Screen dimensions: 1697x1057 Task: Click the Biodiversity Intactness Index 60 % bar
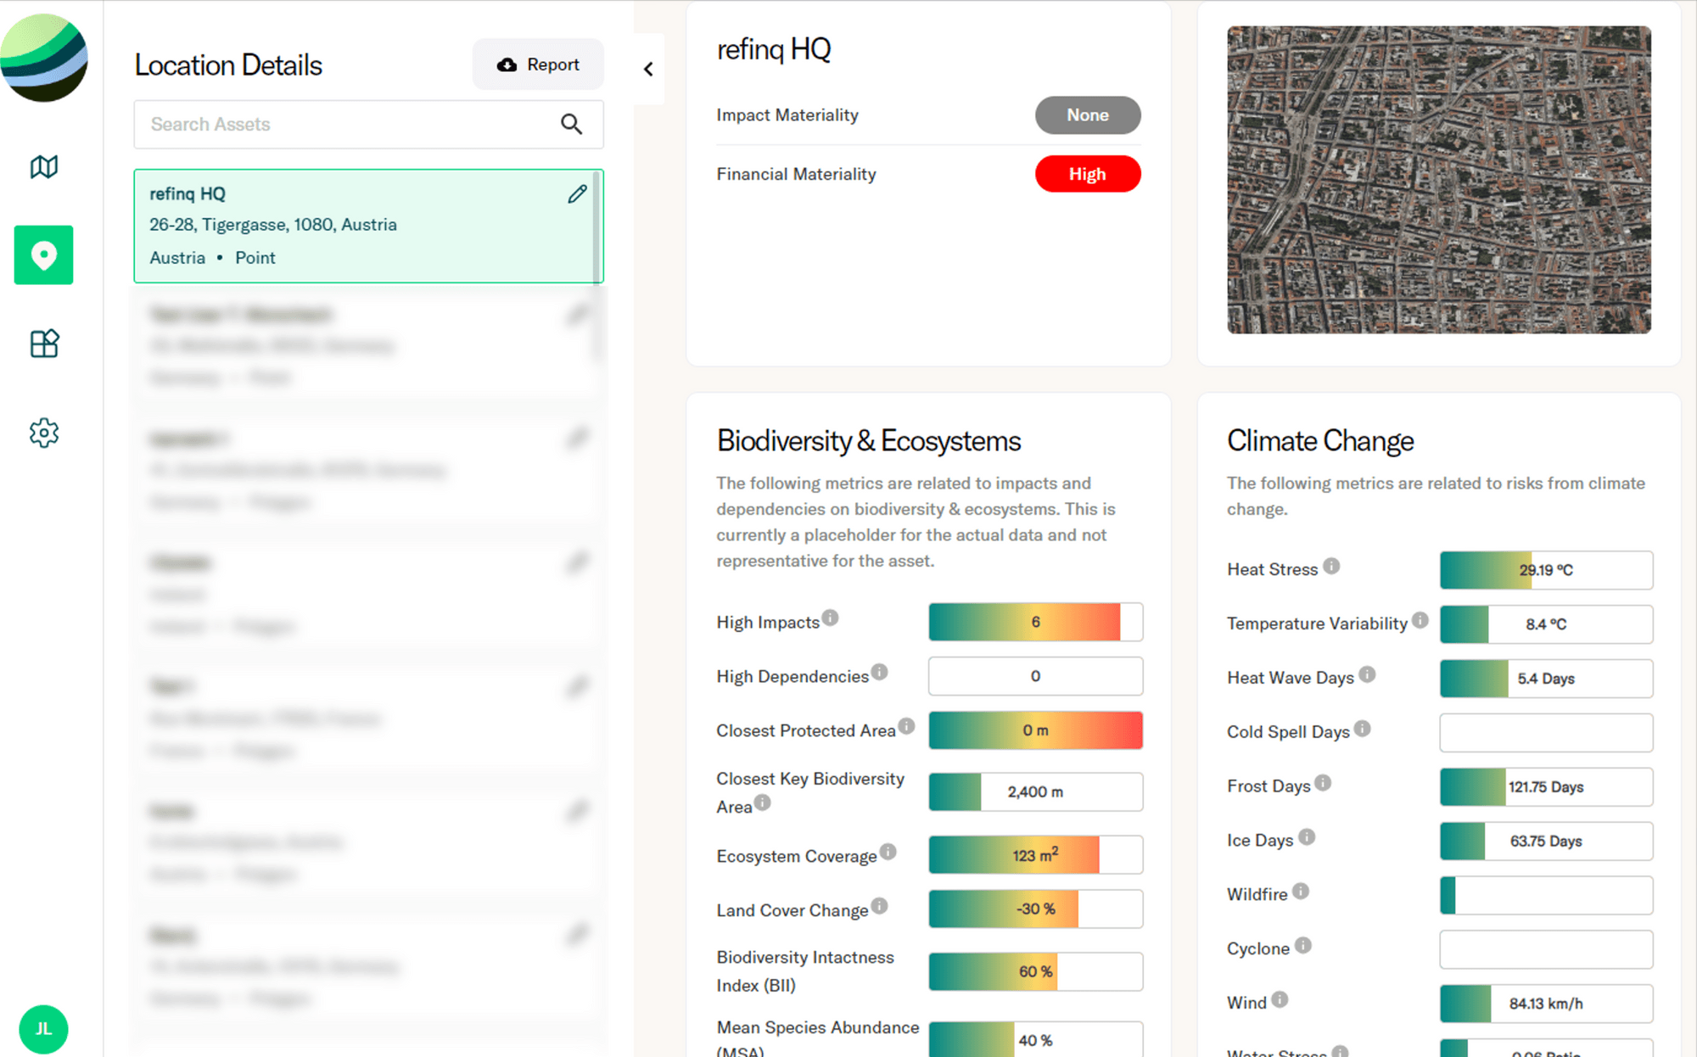1035,971
